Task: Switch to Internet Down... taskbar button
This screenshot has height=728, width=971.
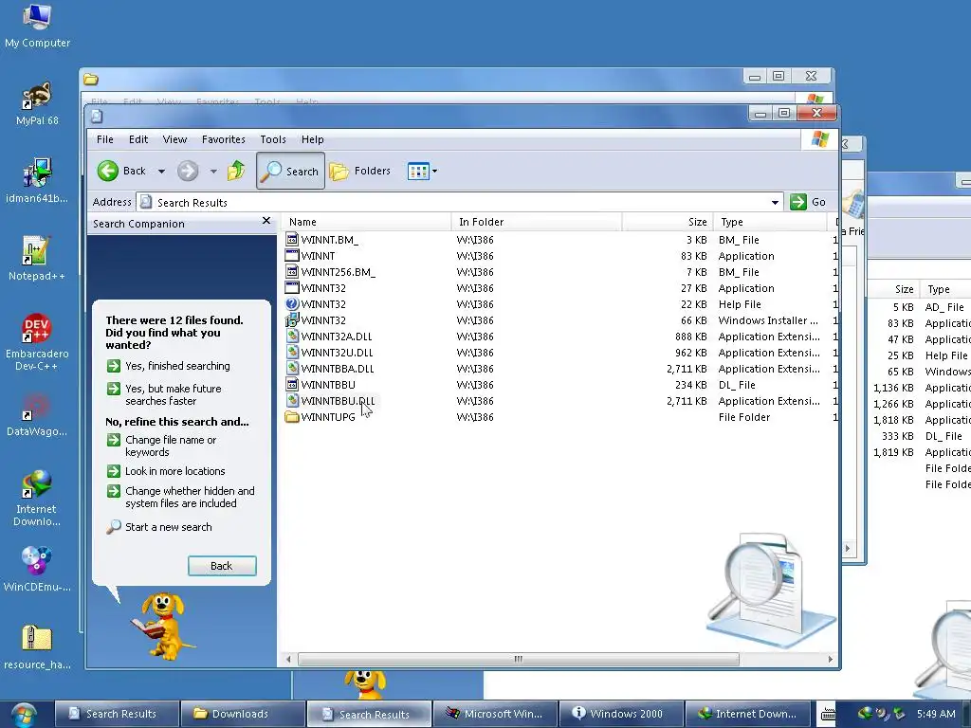Action: [747, 714]
